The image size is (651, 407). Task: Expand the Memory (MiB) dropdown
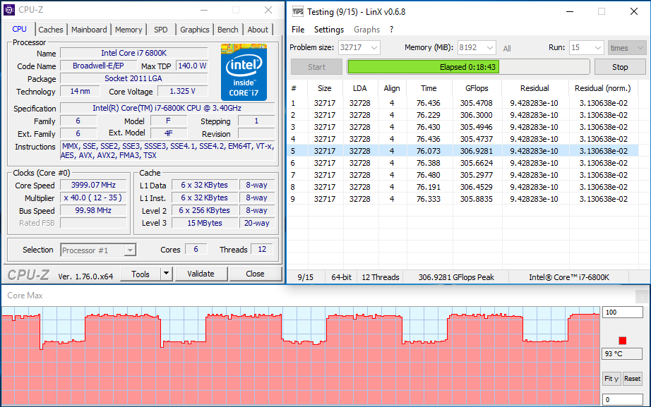tap(489, 48)
